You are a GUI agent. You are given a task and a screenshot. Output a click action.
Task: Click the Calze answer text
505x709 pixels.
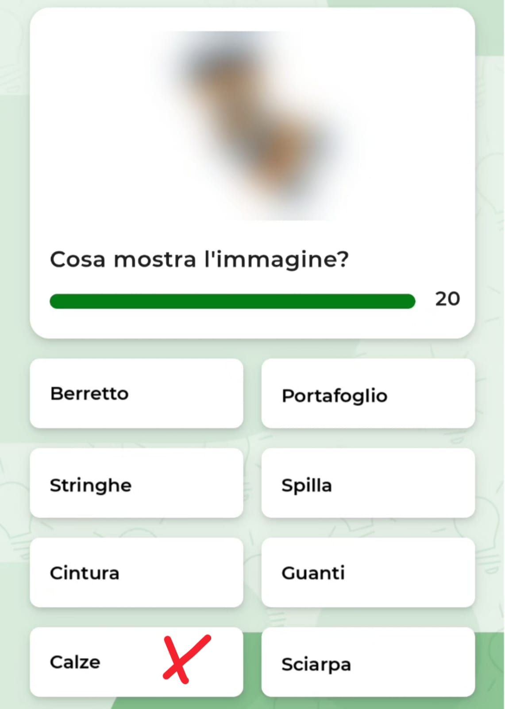pyautogui.click(x=75, y=662)
